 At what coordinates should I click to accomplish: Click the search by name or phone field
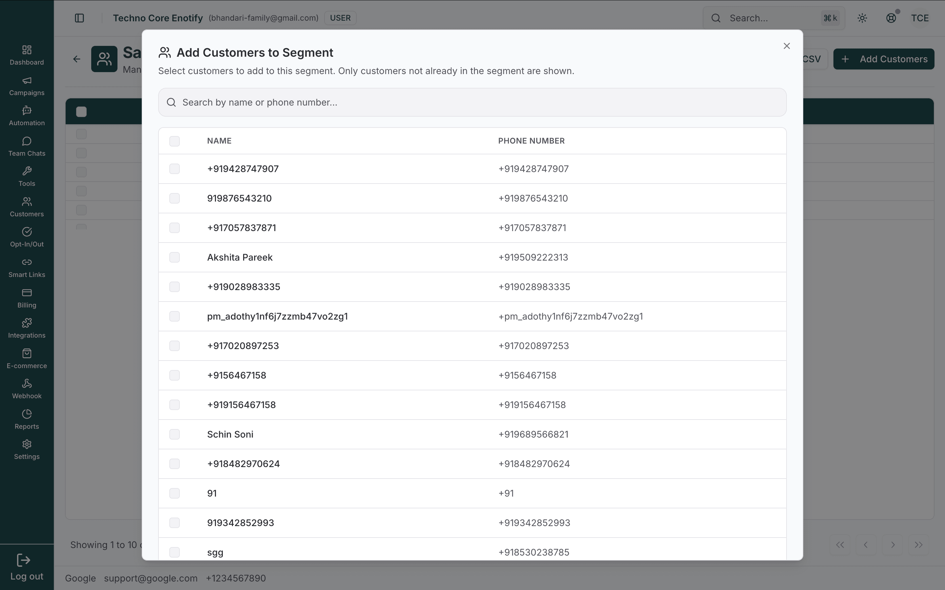coord(472,102)
